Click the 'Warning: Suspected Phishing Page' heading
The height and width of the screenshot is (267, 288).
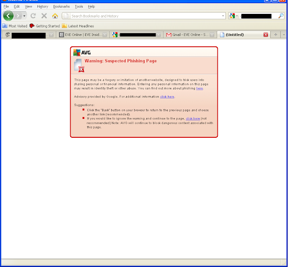pos(121,61)
